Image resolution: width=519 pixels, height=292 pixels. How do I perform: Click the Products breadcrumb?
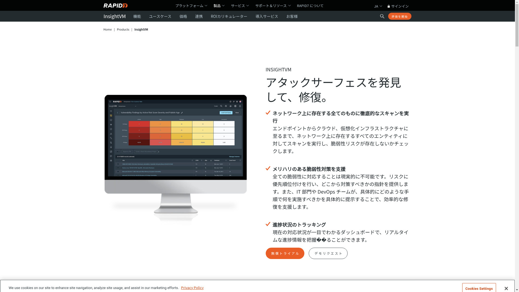coord(123,29)
